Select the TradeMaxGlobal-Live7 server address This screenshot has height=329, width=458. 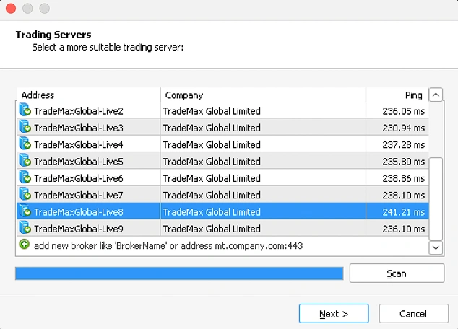[x=79, y=195]
